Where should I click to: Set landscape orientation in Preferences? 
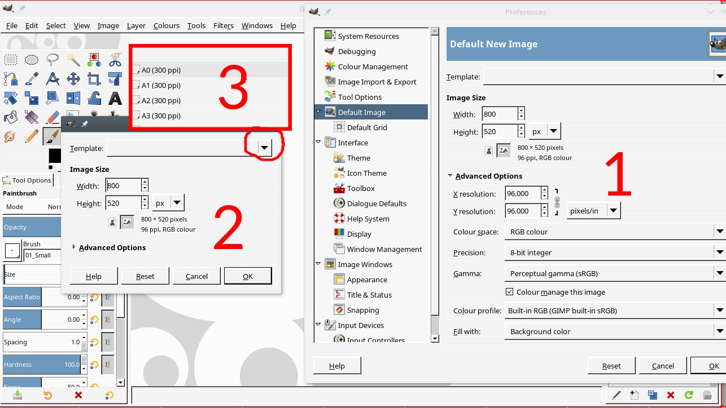504,150
